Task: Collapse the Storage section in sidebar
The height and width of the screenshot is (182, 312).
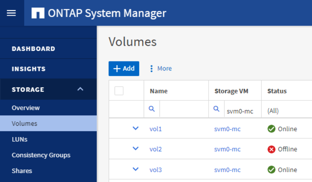Action: (x=80, y=89)
